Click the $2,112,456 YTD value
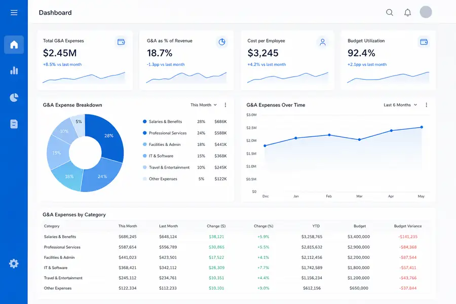Screen dimensions: 456x304 (x=312, y=257)
